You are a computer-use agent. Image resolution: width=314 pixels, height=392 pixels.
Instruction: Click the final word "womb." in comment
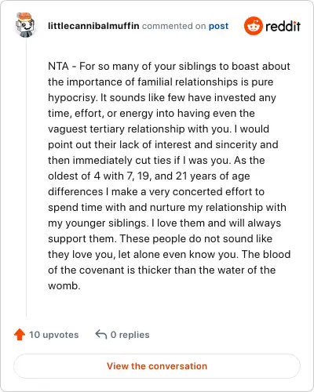click(x=64, y=285)
